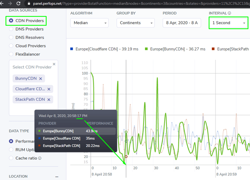The image size is (250, 180).
Task: Select the DNS Providers radio button
Action: click(11, 29)
